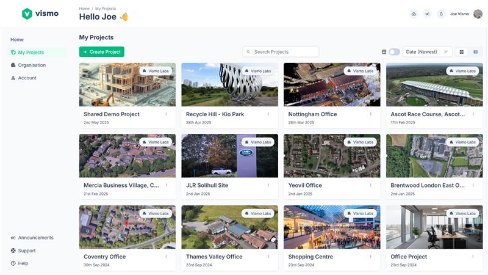The image size is (488, 275).
Task: Open Shopping Centre thumbnail
Action: pos(332,227)
